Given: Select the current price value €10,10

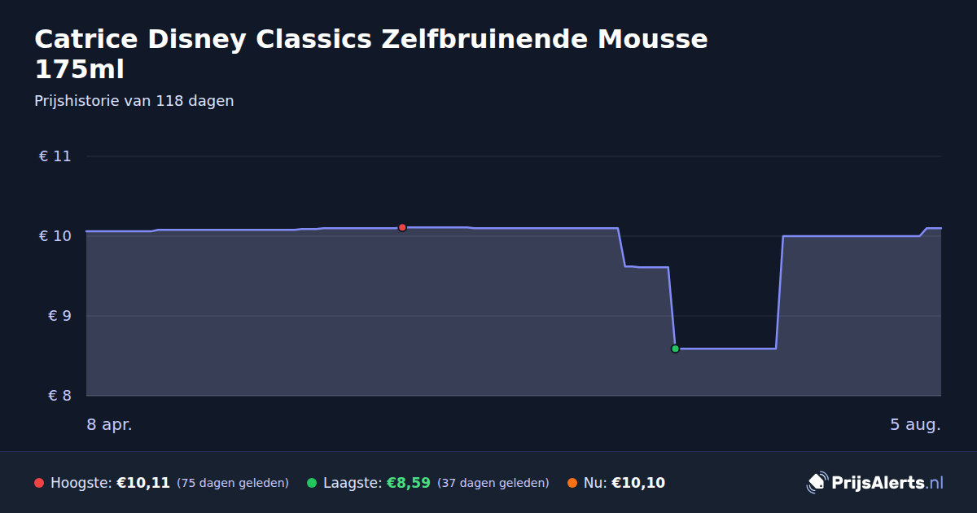Looking at the screenshot, I should 638,483.
